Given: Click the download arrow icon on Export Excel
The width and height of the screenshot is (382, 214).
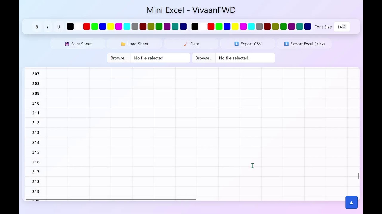Looking at the screenshot, I should pos(286,44).
